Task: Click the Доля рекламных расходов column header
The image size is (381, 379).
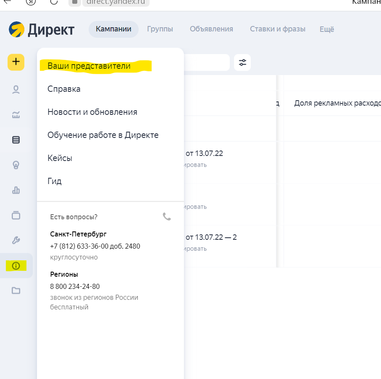Action: [337, 103]
